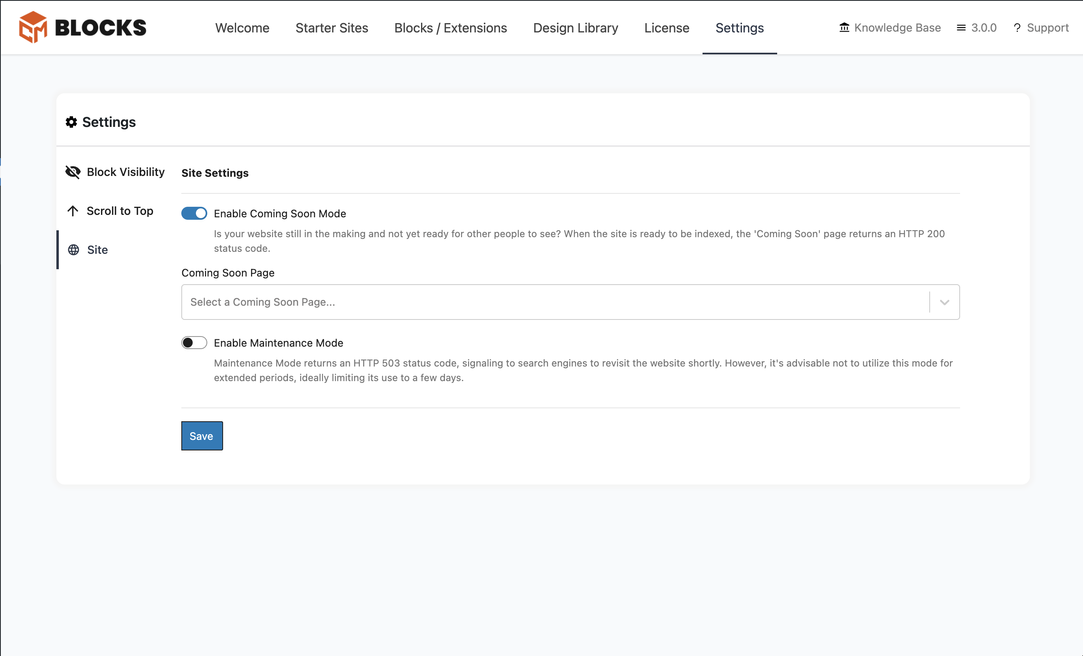Viewport: 1083px width, 656px height.
Task: Open the License tab
Action: point(666,28)
